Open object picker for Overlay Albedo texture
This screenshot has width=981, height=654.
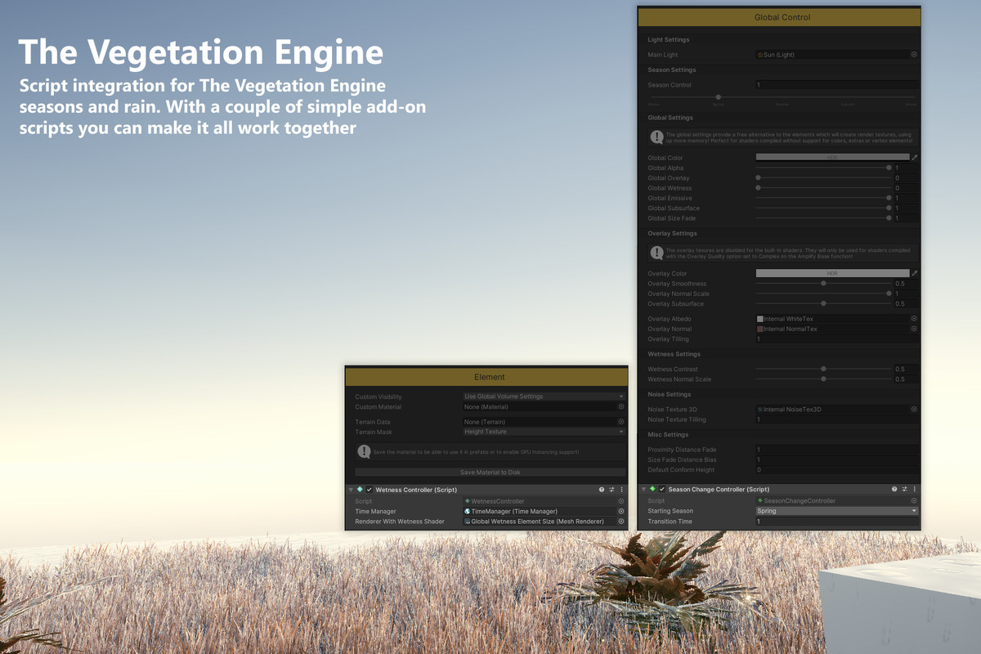click(913, 319)
